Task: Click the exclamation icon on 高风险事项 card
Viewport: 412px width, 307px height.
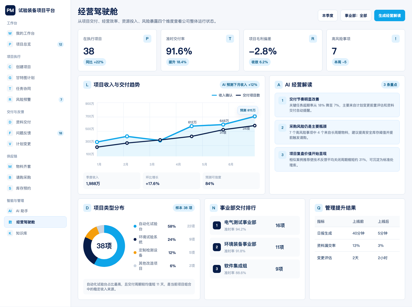Action: 396,39
